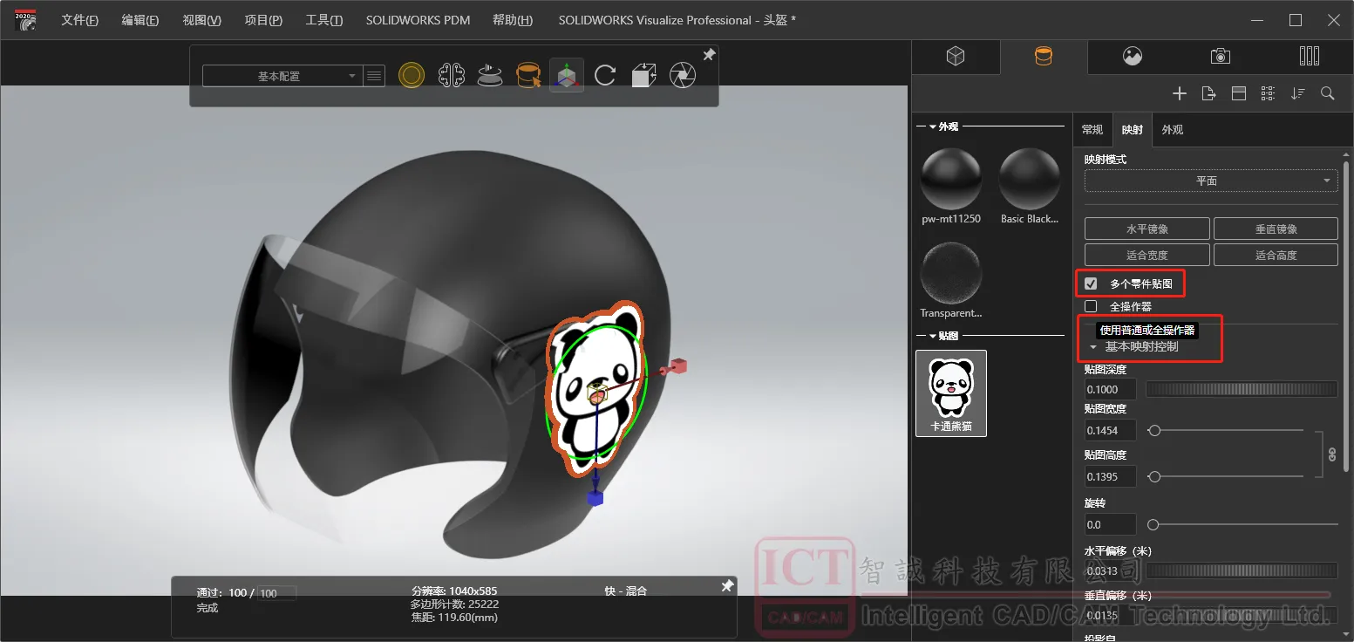Click the 旋转 value field 0.0

(x=1111, y=524)
